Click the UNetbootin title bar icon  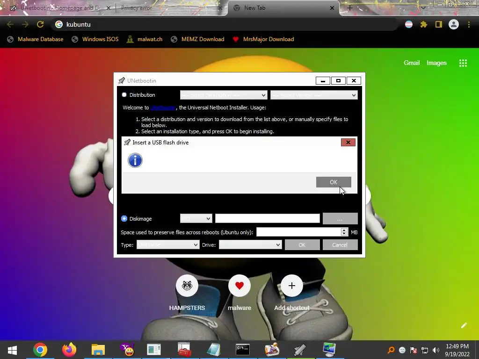(122, 80)
